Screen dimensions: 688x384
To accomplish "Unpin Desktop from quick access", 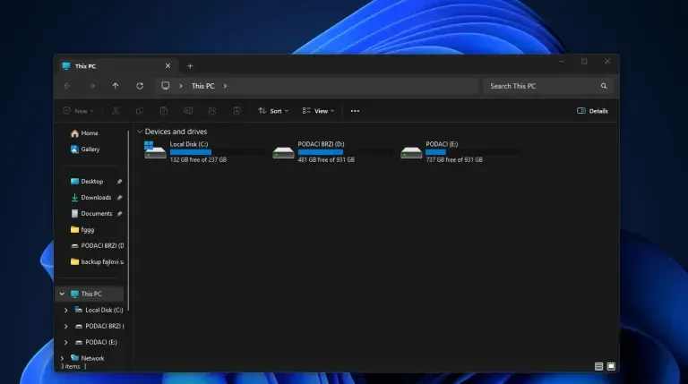I will click(x=119, y=182).
